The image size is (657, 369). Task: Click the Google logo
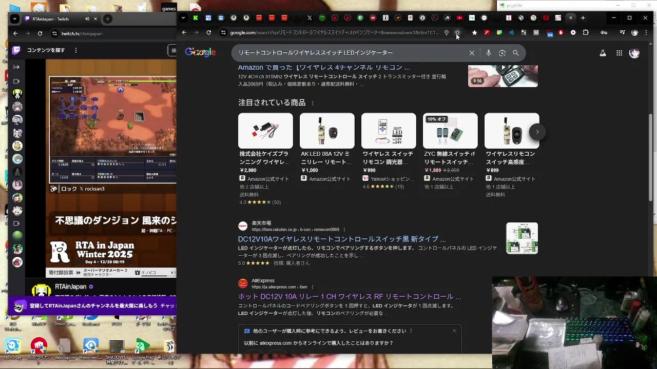200,52
